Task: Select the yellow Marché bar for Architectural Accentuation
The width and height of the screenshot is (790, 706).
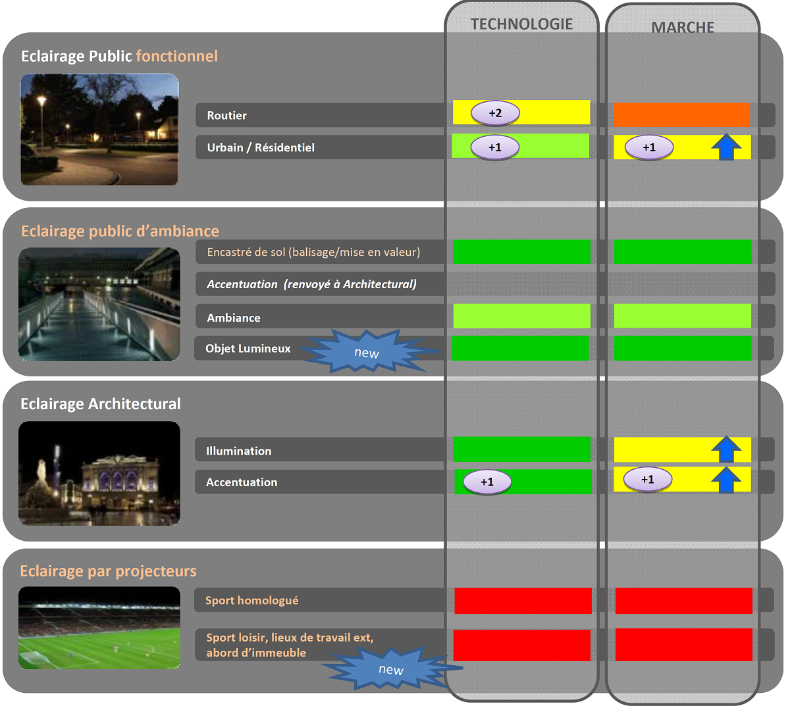Action: click(x=682, y=479)
